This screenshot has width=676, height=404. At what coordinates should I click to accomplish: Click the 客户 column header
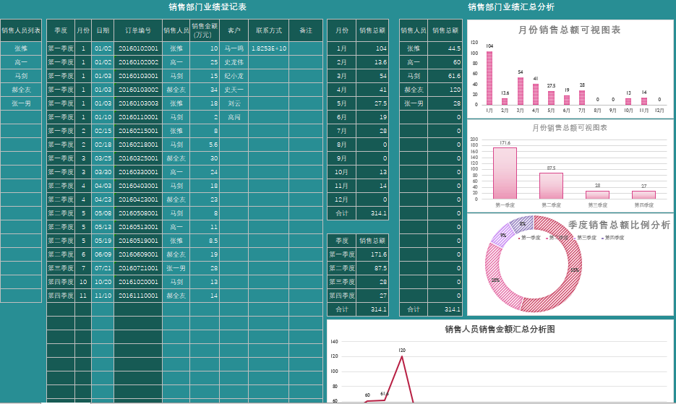pos(234,30)
